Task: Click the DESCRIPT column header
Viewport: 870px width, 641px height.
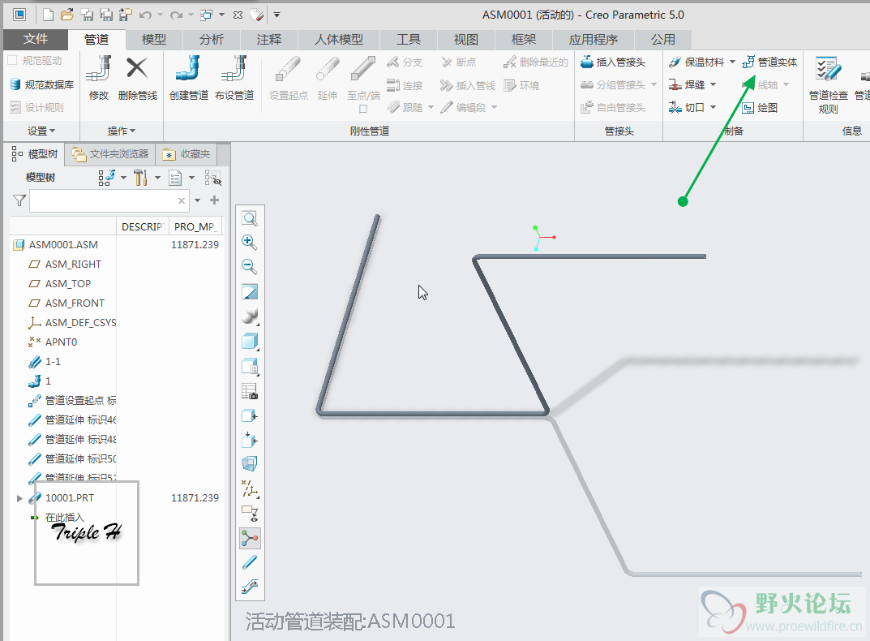Action: (142, 226)
